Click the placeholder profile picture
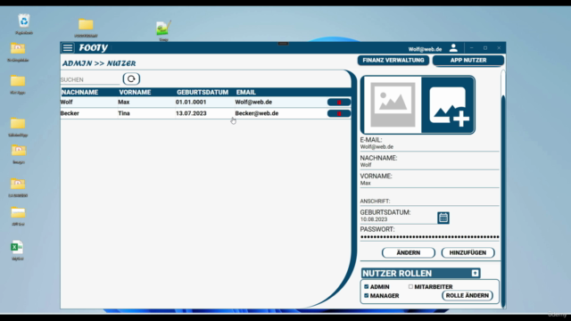The image size is (571, 321). [393, 105]
